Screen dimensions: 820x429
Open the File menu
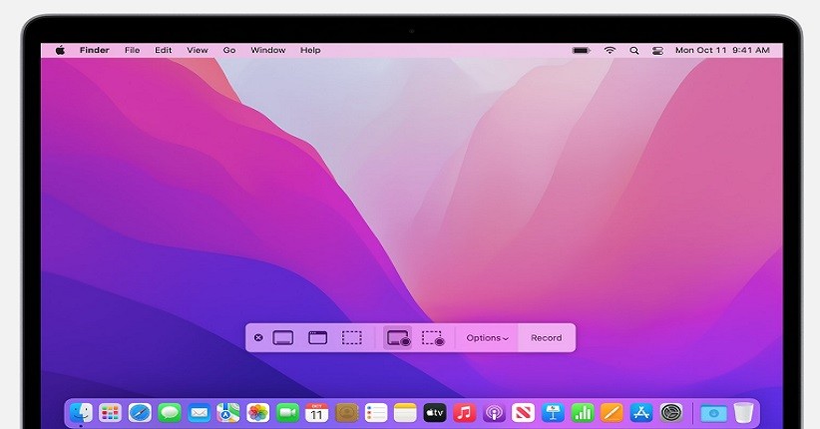[133, 50]
